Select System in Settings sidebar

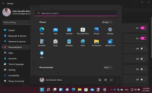point(16,30)
